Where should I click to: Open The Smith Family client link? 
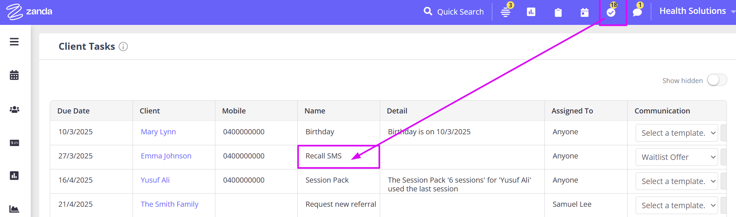click(169, 204)
